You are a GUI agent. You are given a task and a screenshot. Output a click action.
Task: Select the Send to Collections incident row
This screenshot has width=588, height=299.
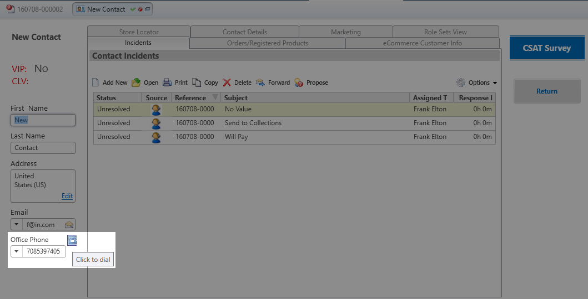click(x=253, y=123)
